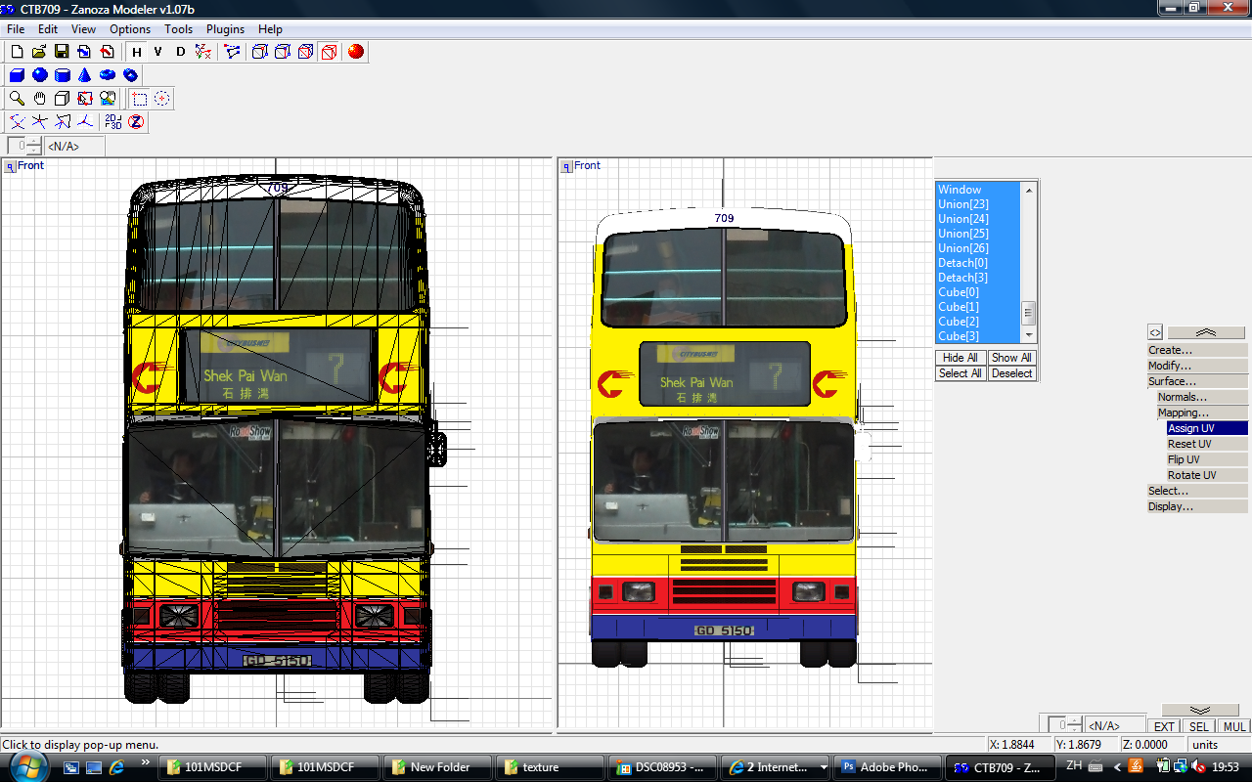Open a file with the folder icon
This screenshot has height=782, width=1252.
pyautogui.click(x=39, y=52)
